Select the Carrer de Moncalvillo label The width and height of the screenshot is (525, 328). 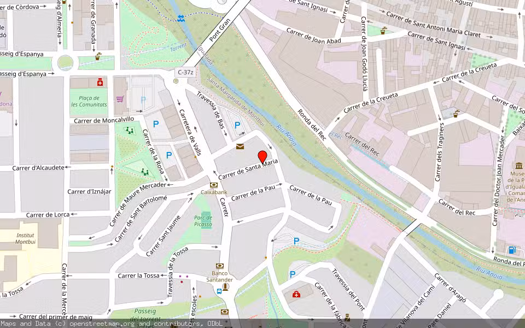[x=104, y=120]
